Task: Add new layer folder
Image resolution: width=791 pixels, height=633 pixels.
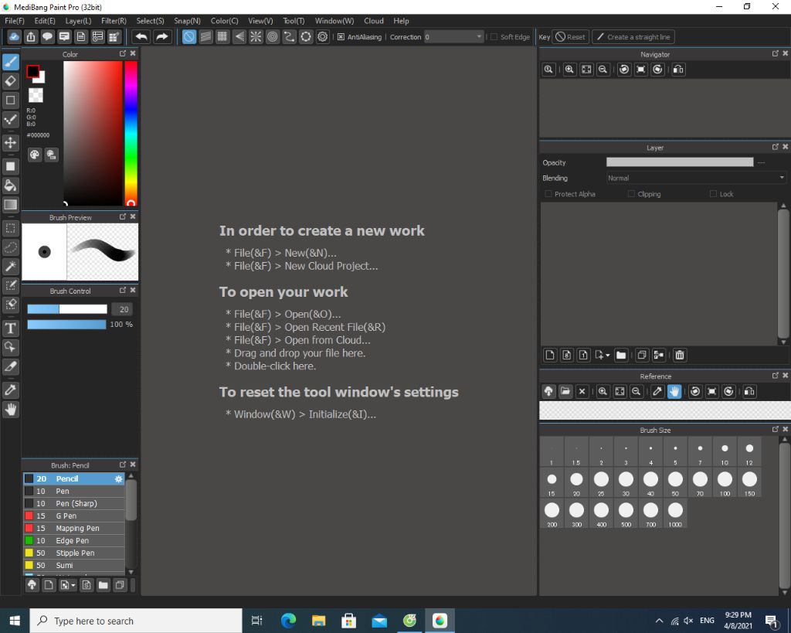Action: click(x=621, y=356)
